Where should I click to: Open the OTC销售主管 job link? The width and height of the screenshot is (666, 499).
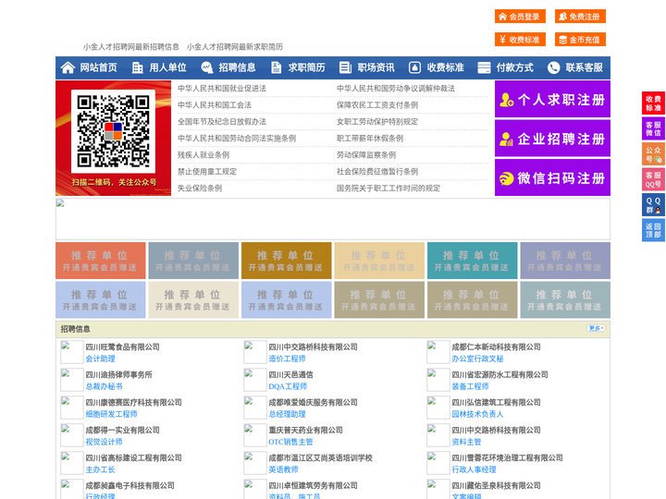pyautogui.click(x=290, y=442)
